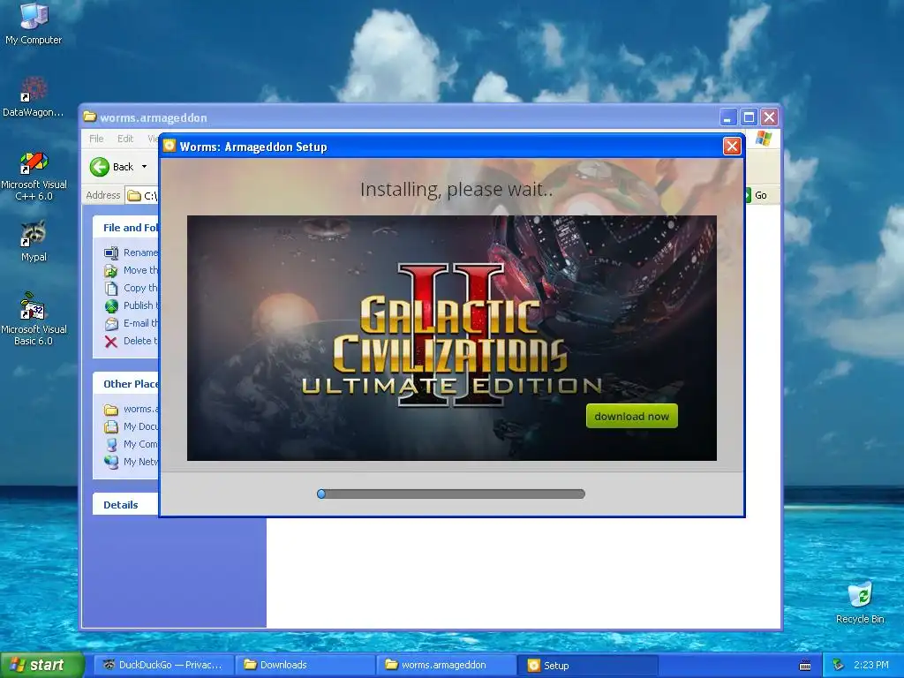Click the Copy this file task icon

[111, 289]
